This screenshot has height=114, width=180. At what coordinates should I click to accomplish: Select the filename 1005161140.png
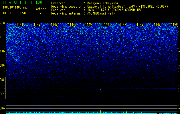pyautogui.click(x=15, y=8)
